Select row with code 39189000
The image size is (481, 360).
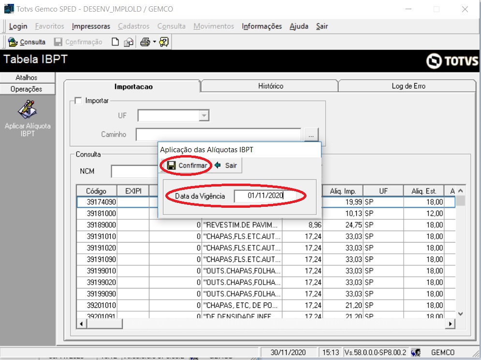point(266,225)
